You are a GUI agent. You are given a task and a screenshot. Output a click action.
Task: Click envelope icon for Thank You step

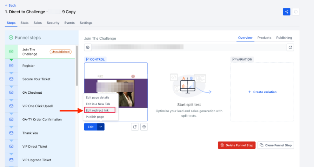click(12, 133)
